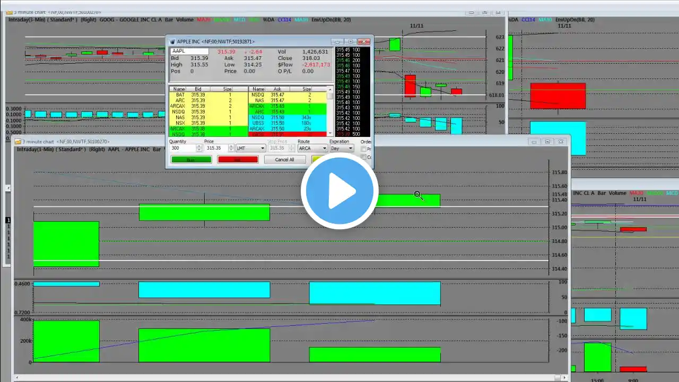Screen dimensions: 679x382
Task: Open the LMT order type dropdown
Action: click(x=251, y=149)
